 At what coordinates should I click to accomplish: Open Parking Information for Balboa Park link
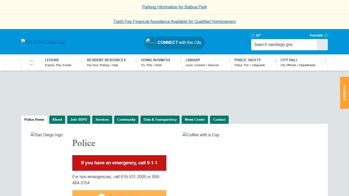click(x=175, y=7)
